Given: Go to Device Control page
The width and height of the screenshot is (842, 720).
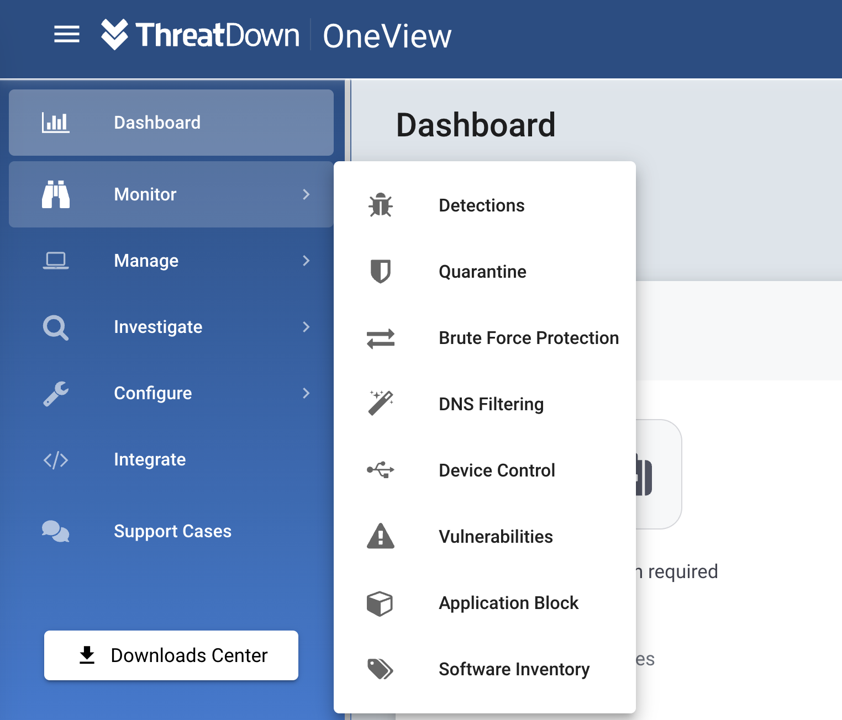Looking at the screenshot, I should 485,470.
